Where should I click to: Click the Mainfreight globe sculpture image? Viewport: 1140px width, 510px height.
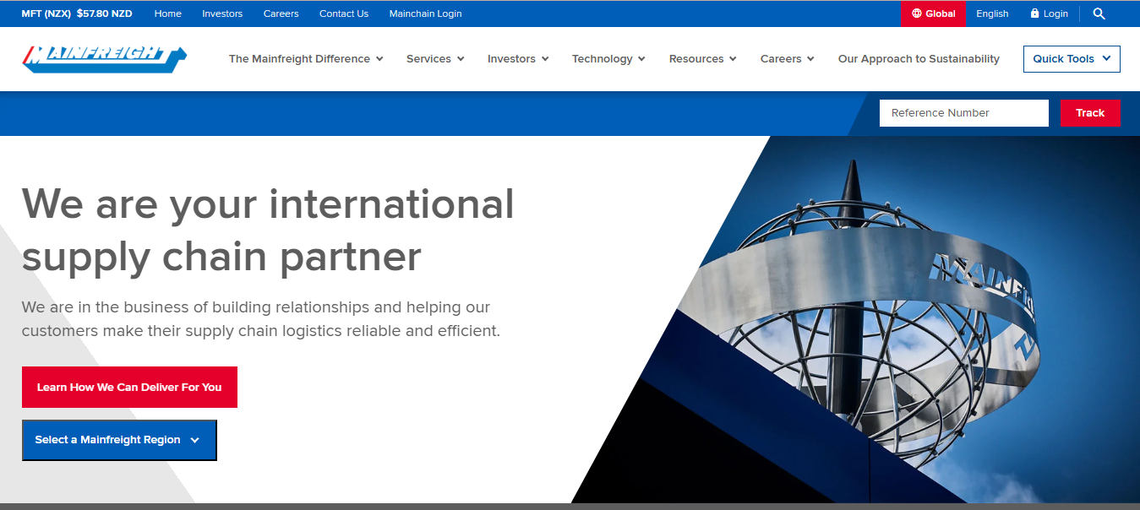856,319
